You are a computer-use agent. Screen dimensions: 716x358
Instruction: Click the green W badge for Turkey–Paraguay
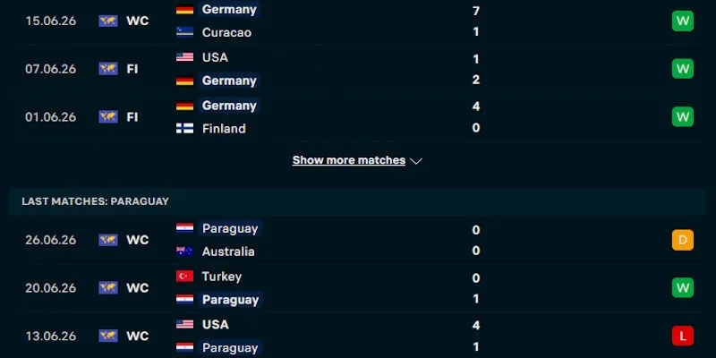(683, 288)
